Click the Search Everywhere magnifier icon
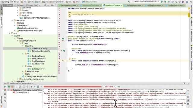 (191, 2)
